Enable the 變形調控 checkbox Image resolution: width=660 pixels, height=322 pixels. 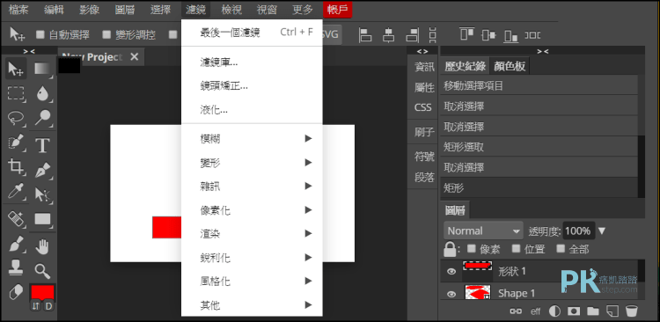(x=106, y=34)
